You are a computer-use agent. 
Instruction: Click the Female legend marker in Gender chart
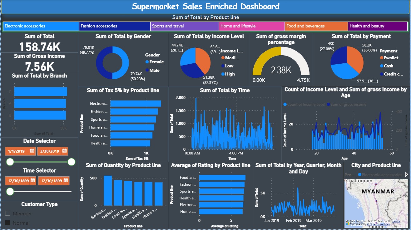point(147,62)
